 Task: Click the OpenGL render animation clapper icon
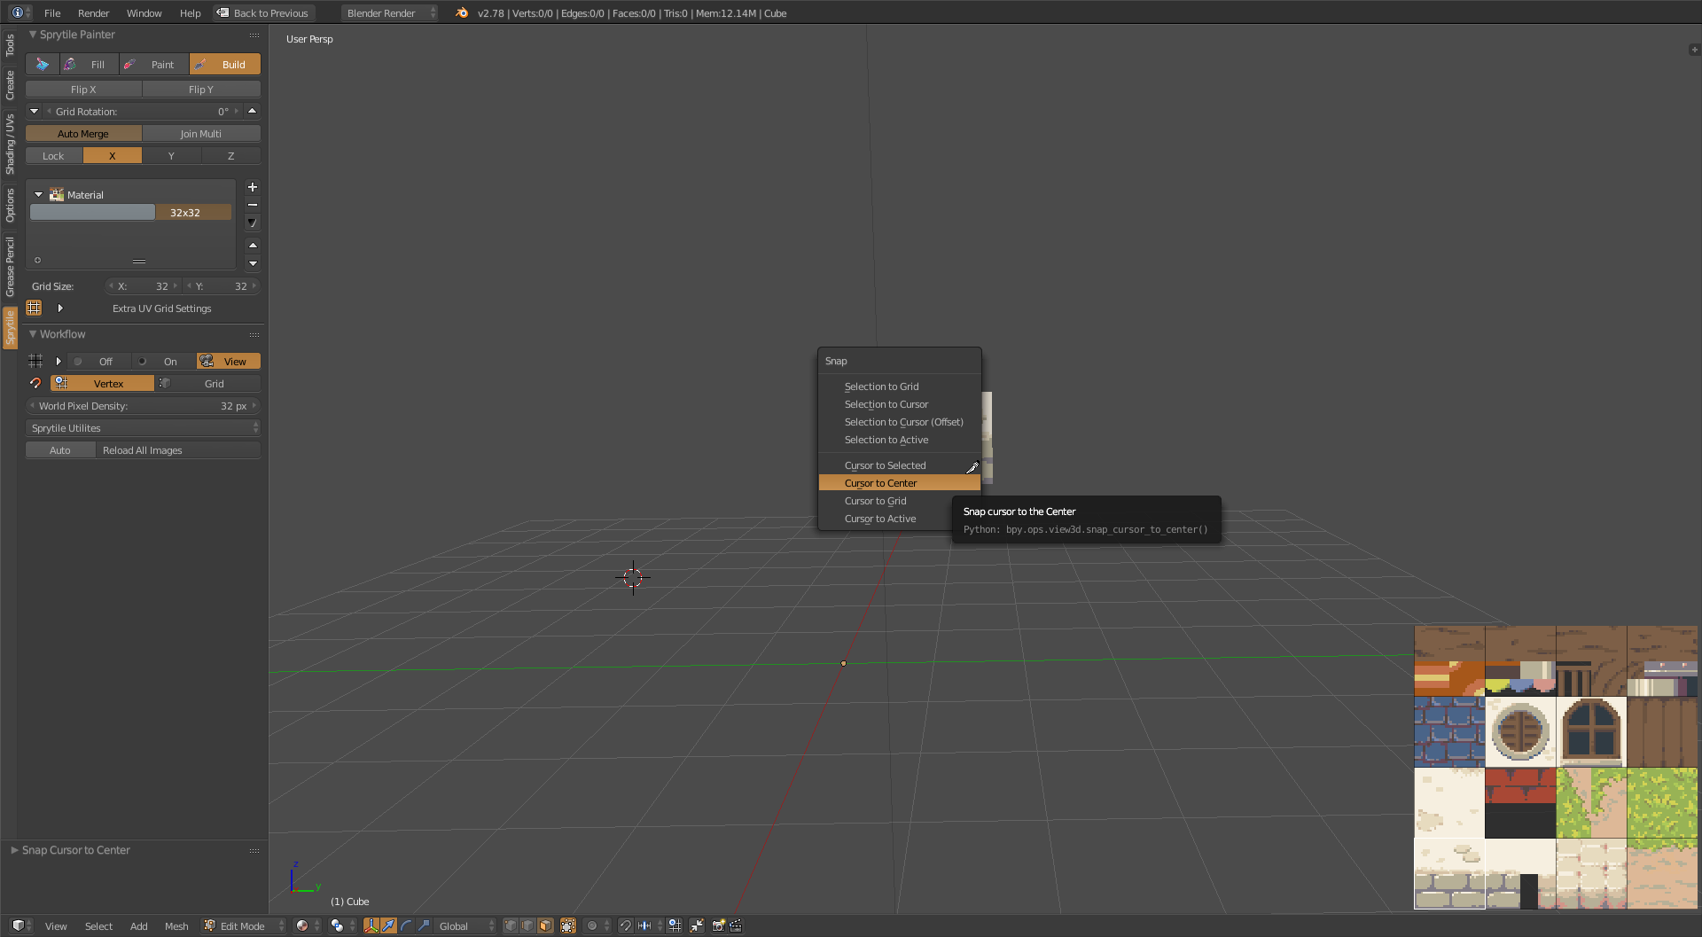(x=735, y=925)
